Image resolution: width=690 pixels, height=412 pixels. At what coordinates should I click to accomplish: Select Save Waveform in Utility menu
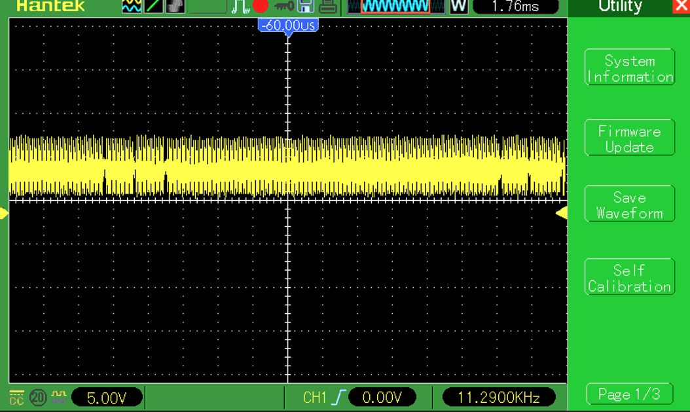pyautogui.click(x=629, y=205)
